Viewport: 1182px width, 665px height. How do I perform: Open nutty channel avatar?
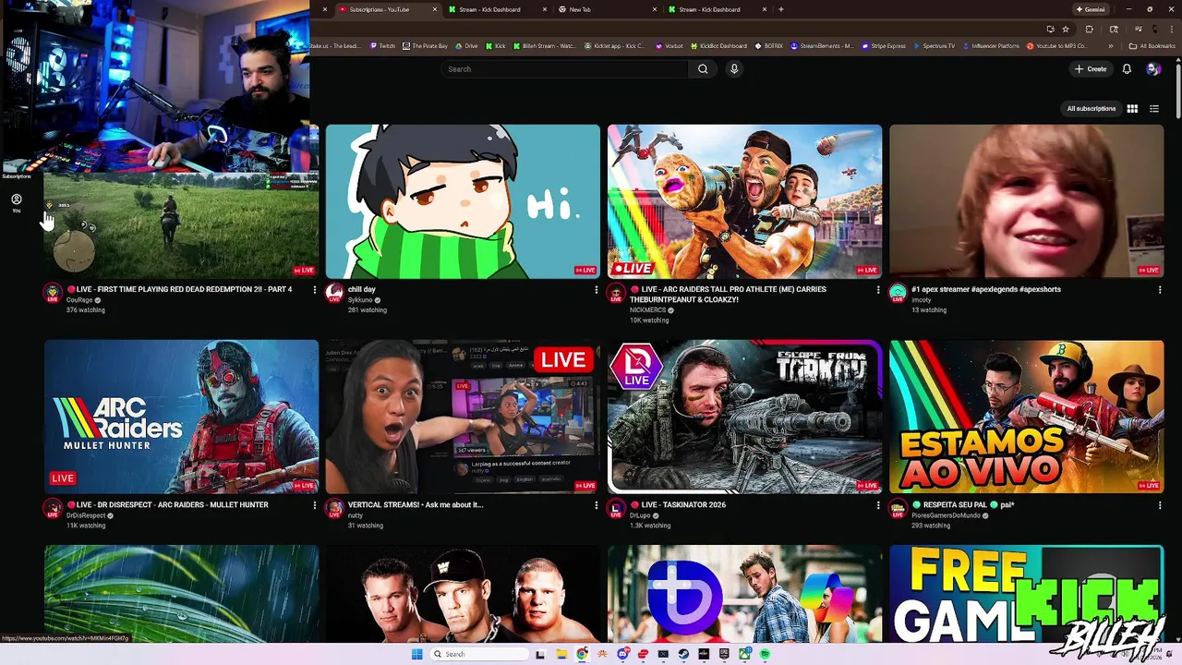click(x=334, y=508)
